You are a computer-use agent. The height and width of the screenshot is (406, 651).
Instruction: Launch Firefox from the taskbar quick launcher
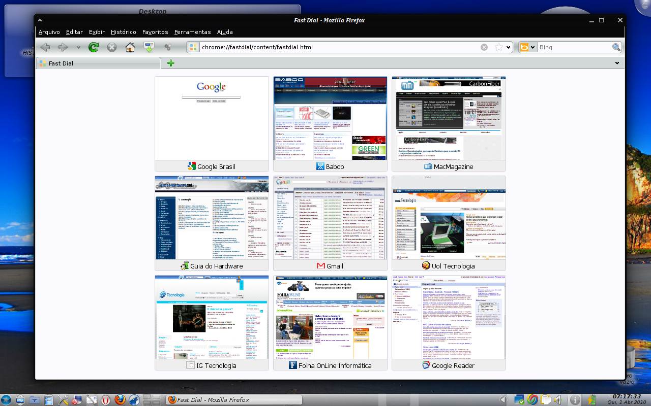click(x=120, y=400)
